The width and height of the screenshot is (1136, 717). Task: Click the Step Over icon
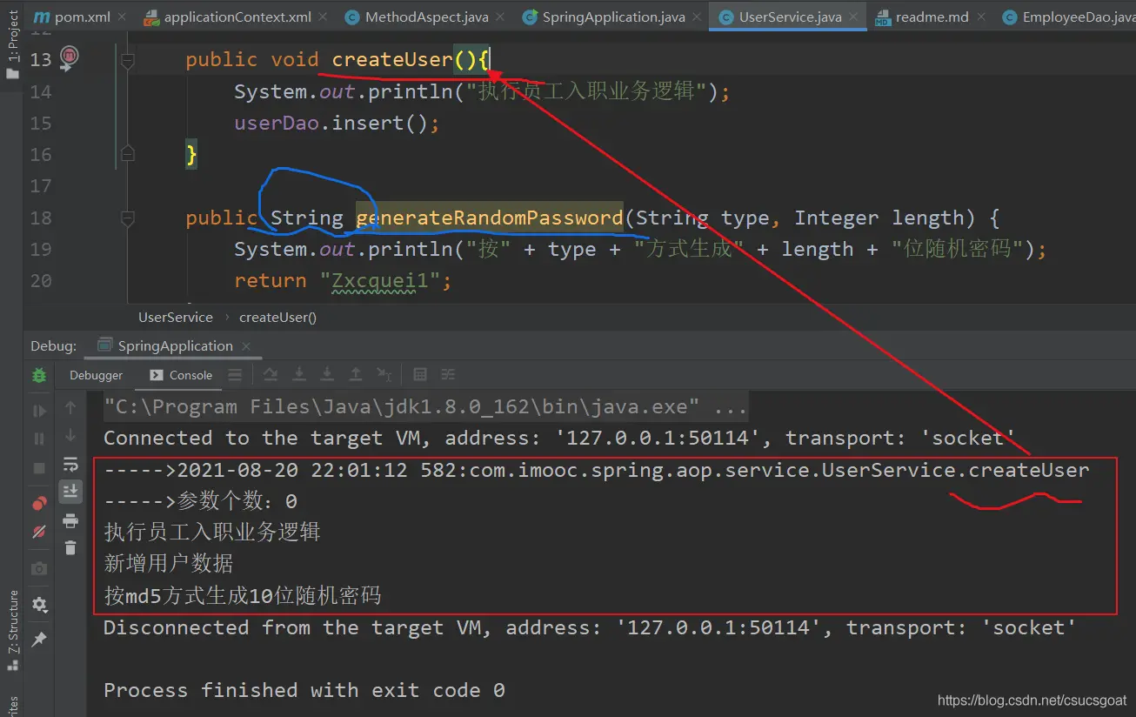[271, 375]
